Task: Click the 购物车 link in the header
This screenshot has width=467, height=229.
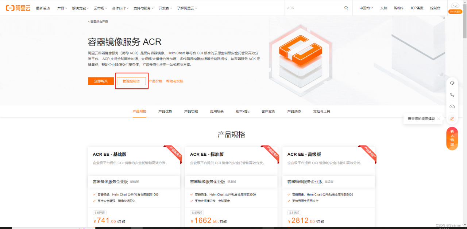Action: (399, 8)
